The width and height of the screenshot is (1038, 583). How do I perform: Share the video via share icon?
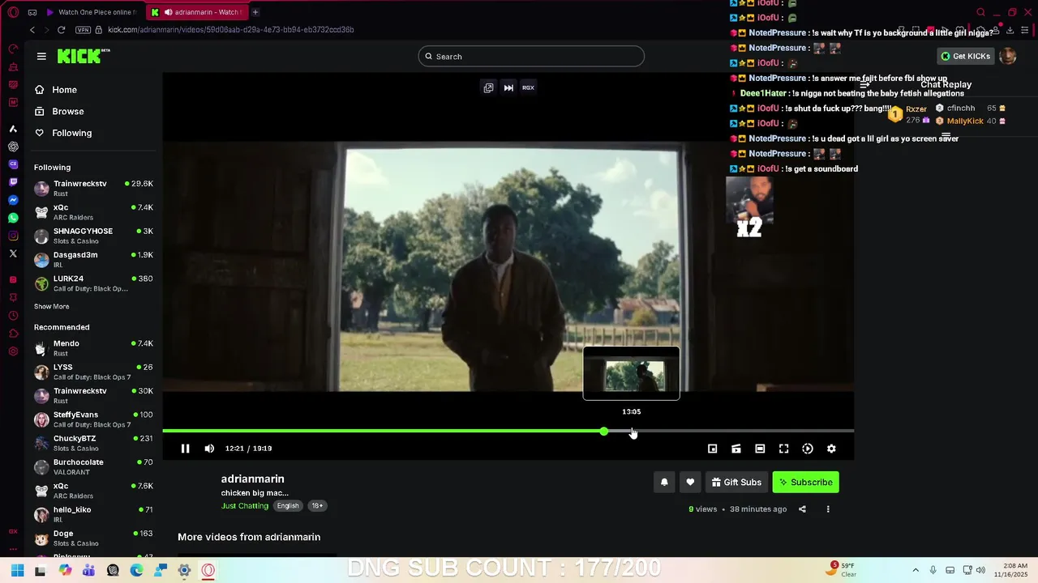[x=802, y=509]
